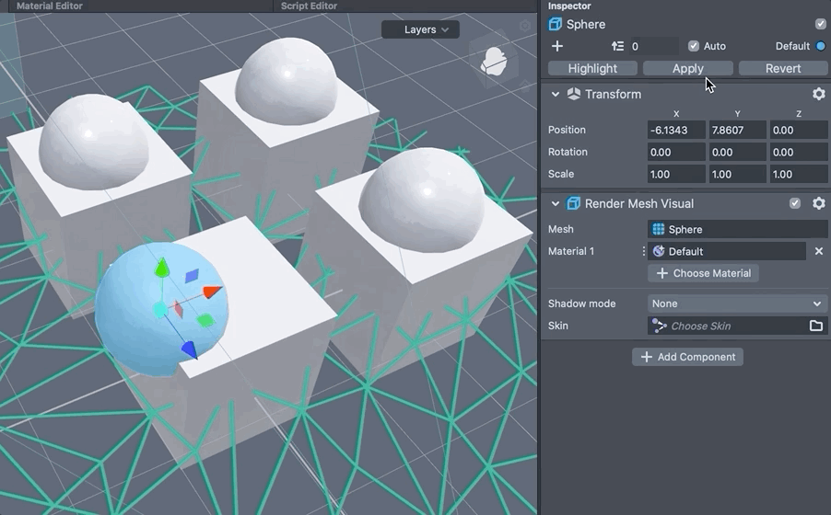This screenshot has height=515, width=831.
Task: Click the render order icon next to 0
Action: tap(618, 46)
